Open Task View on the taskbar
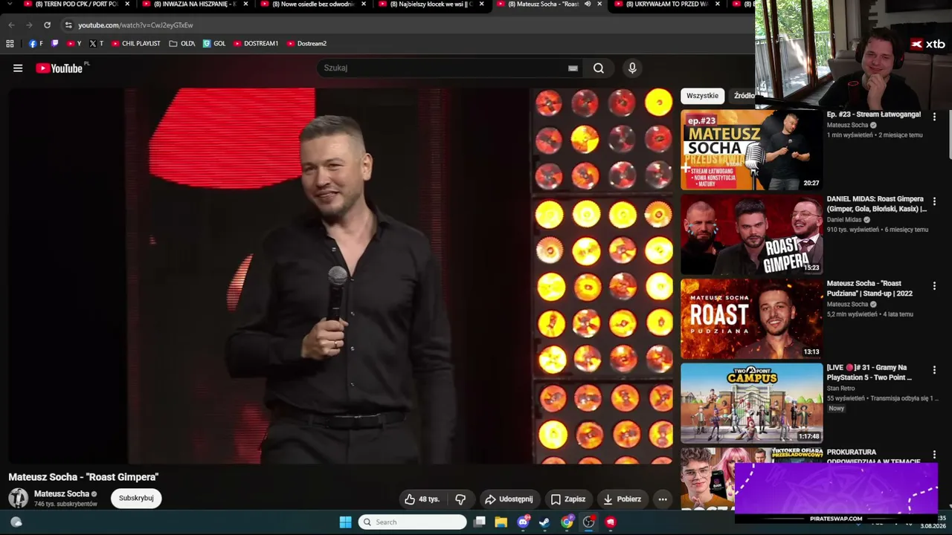 (480, 522)
